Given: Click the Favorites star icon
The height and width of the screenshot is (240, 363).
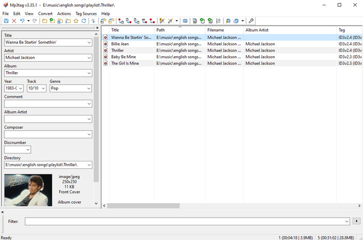Looking at the screenshot, I should pos(76,21).
